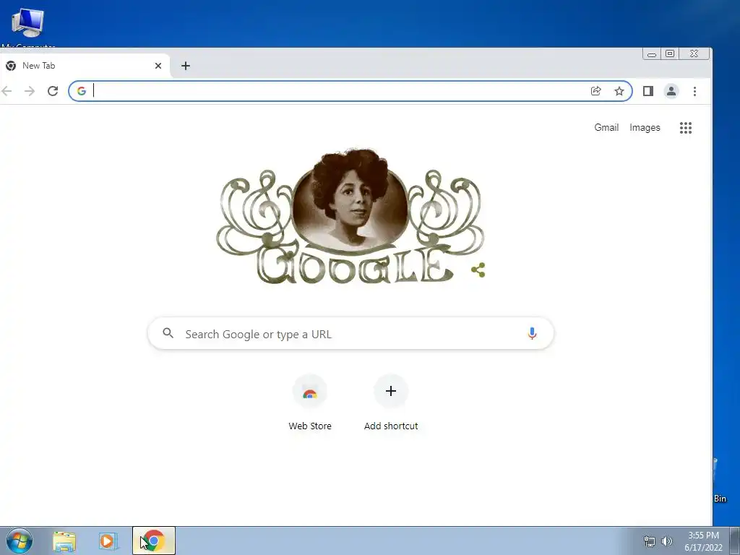The height and width of the screenshot is (555, 740).
Task: Click the Search Google or type a URL box
Action: tap(350, 334)
